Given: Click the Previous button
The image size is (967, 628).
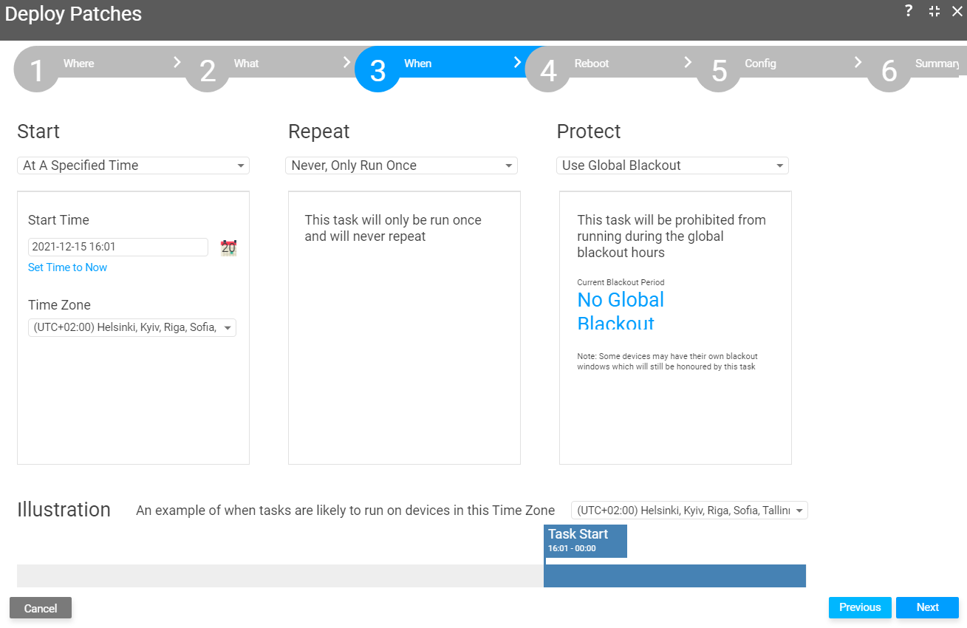Looking at the screenshot, I should 860,607.
